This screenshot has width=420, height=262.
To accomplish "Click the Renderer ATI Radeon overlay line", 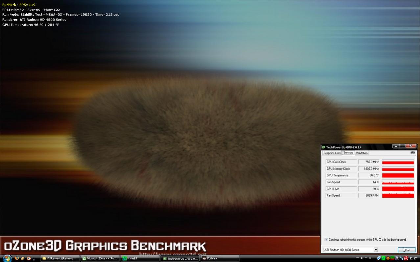I will (34, 20).
